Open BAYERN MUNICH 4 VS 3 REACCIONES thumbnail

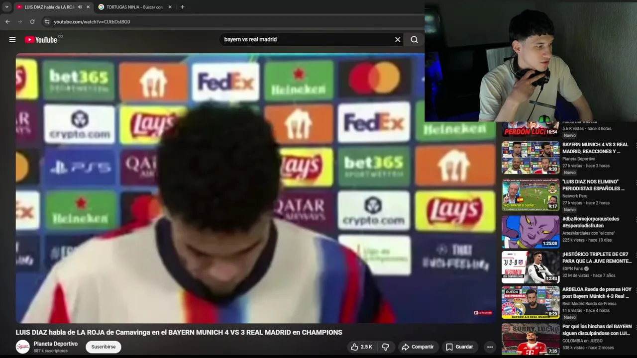(x=531, y=158)
